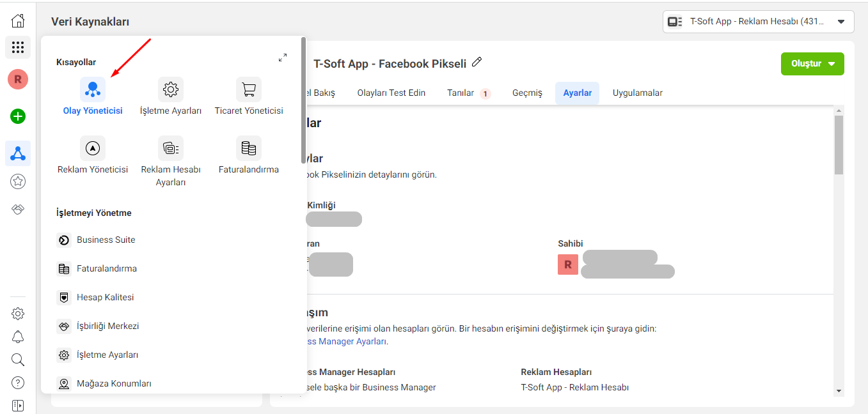Open Reklam Yöneticisi shortcut icon
The width and height of the screenshot is (868, 414).
tap(93, 148)
